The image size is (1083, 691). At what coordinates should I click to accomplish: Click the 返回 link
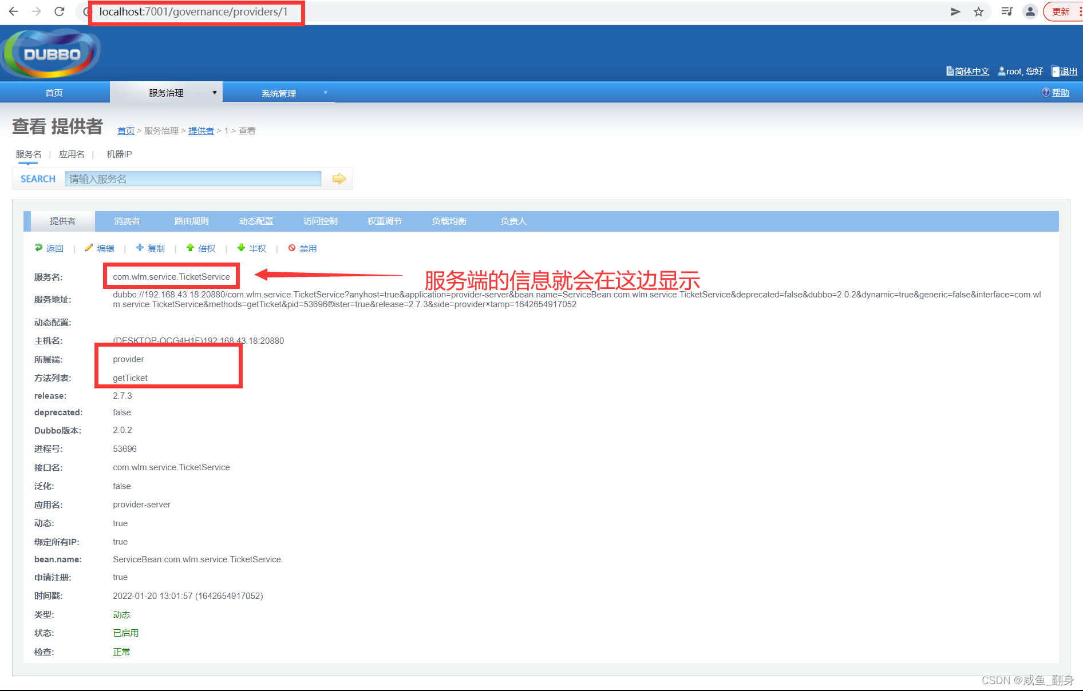coord(55,248)
